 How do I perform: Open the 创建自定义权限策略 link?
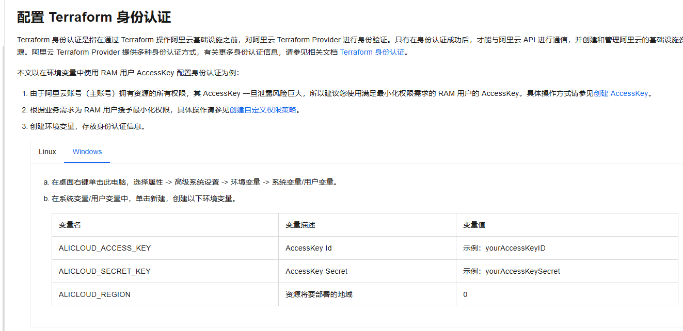[263, 110]
